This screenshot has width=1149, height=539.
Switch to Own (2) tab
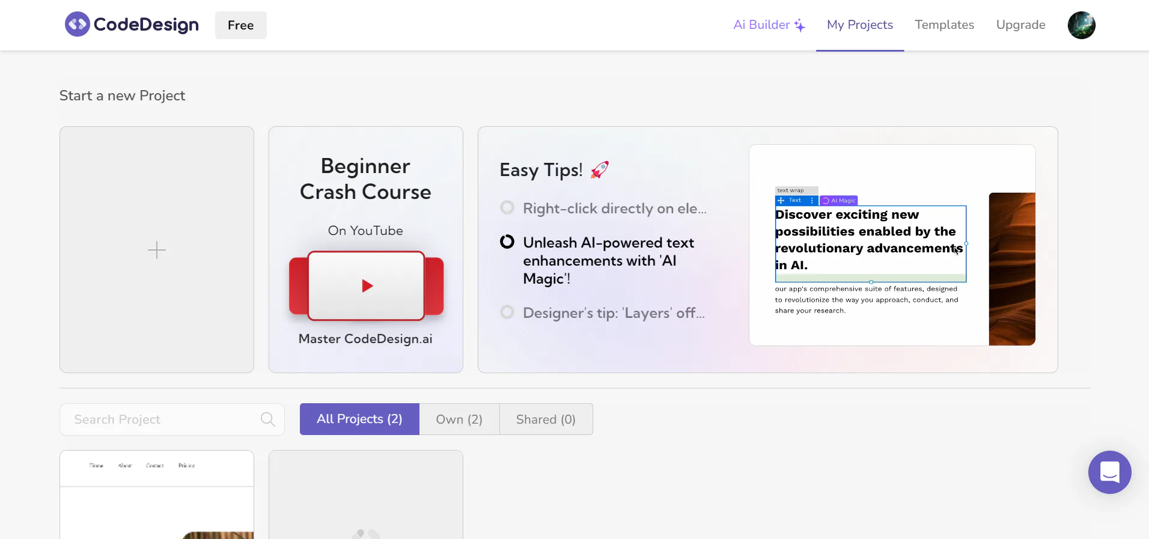tap(459, 419)
